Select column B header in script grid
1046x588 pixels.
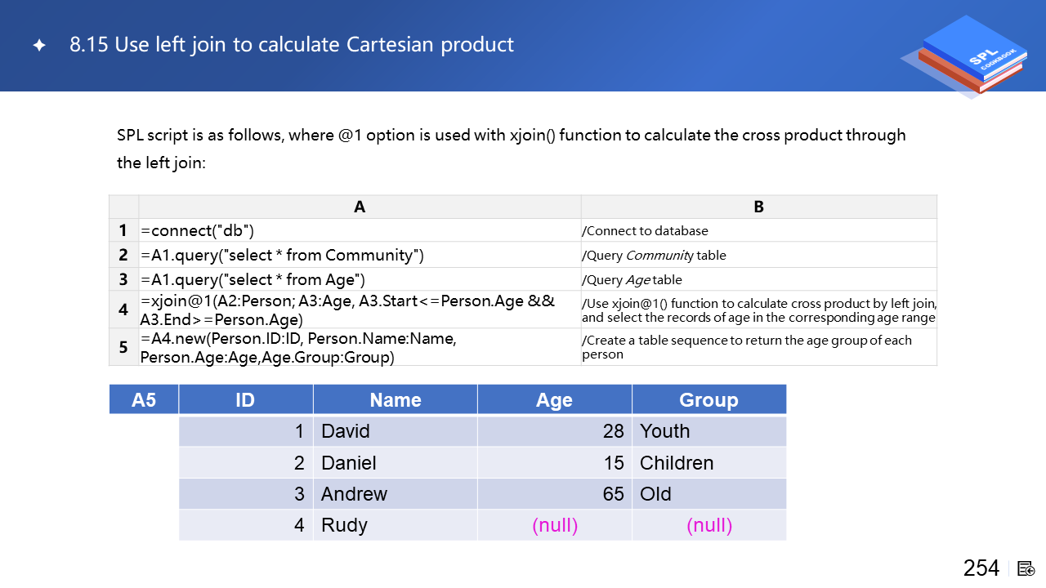(x=758, y=207)
